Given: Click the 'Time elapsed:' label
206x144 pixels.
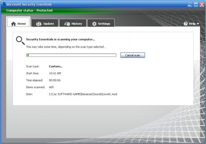Looking at the screenshot, I should [x=35, y=80].
